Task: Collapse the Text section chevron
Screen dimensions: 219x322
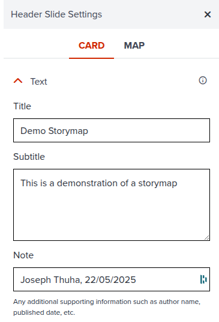Action: [18, 81]
